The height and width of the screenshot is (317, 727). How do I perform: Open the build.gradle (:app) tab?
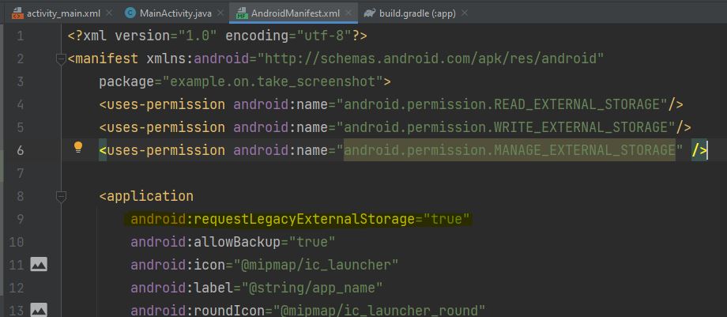tap(417, 13)
